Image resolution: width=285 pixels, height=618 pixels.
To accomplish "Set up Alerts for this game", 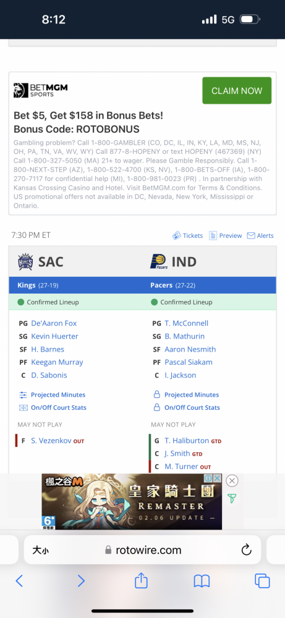I will click(260, 235).
